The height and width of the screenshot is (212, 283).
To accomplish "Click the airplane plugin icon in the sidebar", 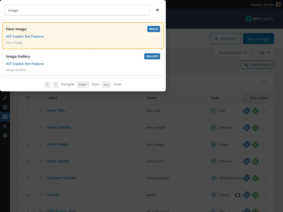I will pyautogui.click(x=5, y=126).
